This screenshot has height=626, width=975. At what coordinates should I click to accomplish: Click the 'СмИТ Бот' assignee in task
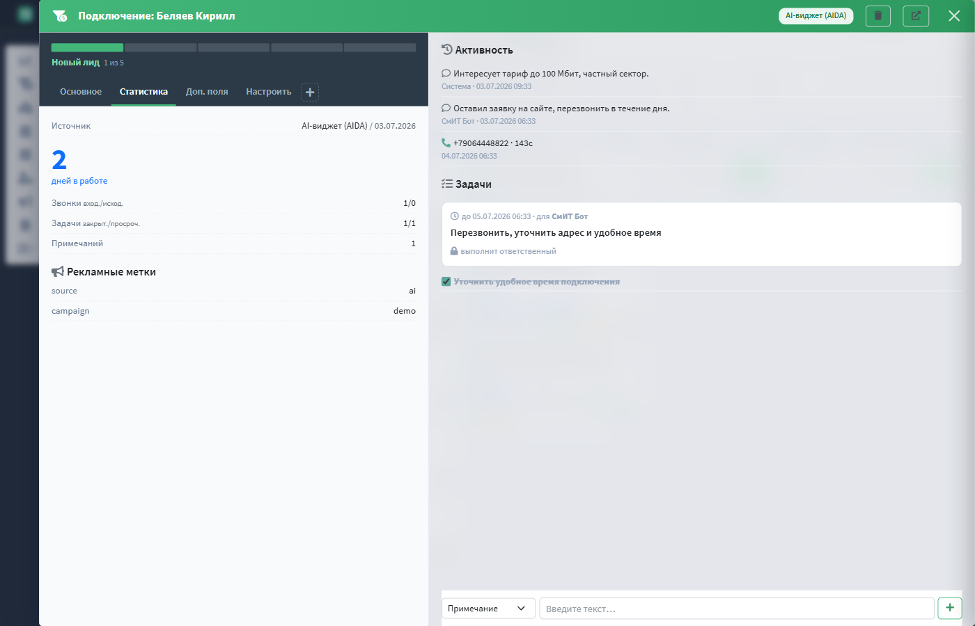tap(570, 216)
